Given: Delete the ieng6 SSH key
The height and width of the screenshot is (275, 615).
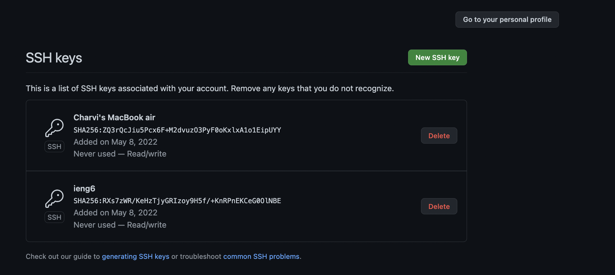Looking at the screenshot, I should pos(439,206).
